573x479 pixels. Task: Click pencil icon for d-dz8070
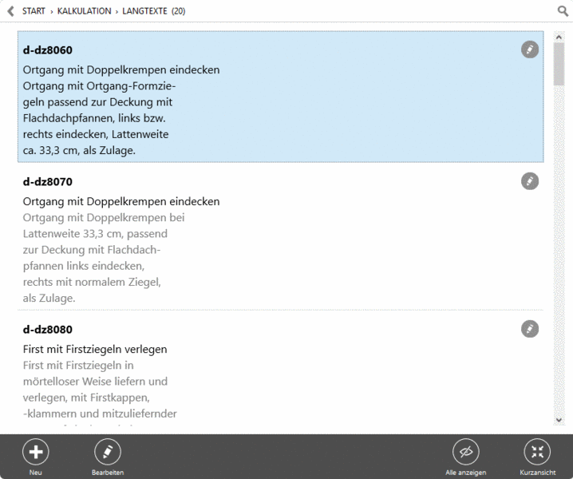click(x=530, y=181)
